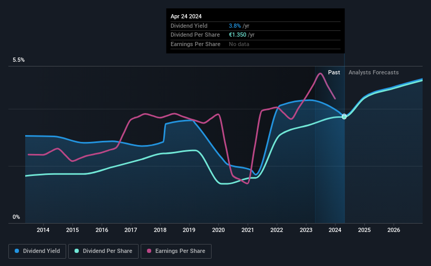Click the 3.8% dividend yield value
Viewport: 431px width, 266px height.
pyautogui.click(x=235, y=26)
